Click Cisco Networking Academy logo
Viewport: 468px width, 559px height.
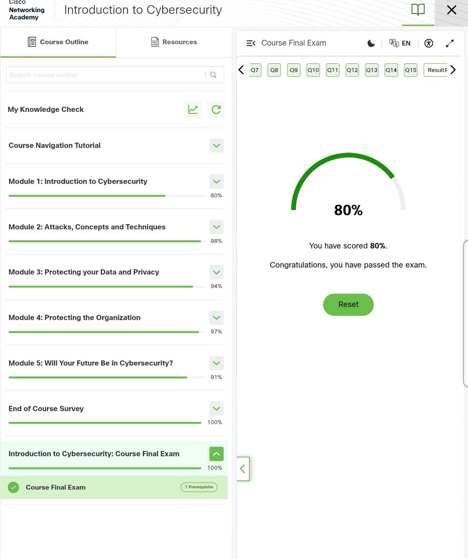click(27, 10)
